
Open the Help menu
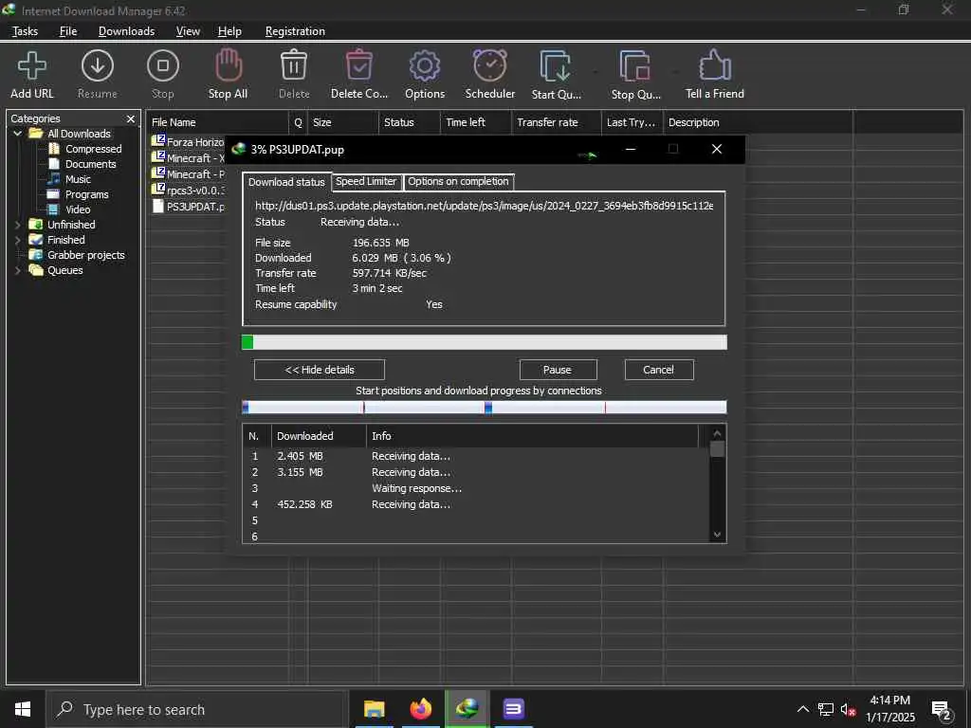[x=229, y=31]
